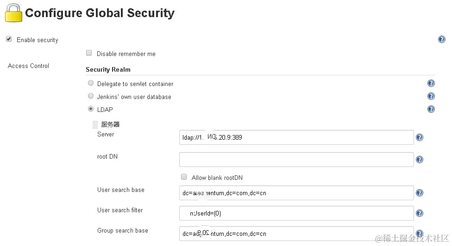The height and width of the screenshot is (246, 452).
Task: Open help icon beside User search filter
Action: point(420,213)
